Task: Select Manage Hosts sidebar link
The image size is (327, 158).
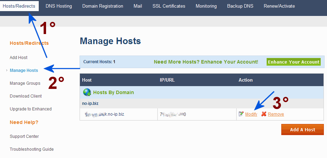Action: (x=24, y=70)
